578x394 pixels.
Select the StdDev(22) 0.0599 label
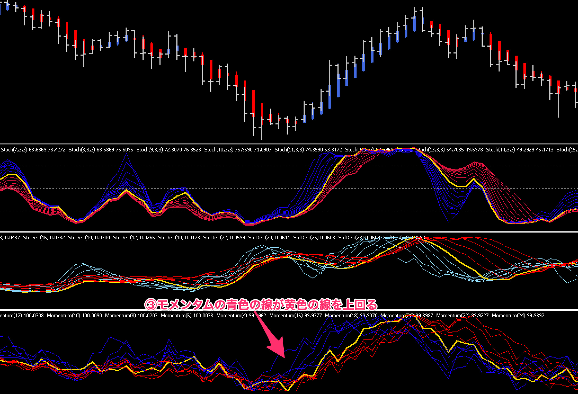(224, 238)
